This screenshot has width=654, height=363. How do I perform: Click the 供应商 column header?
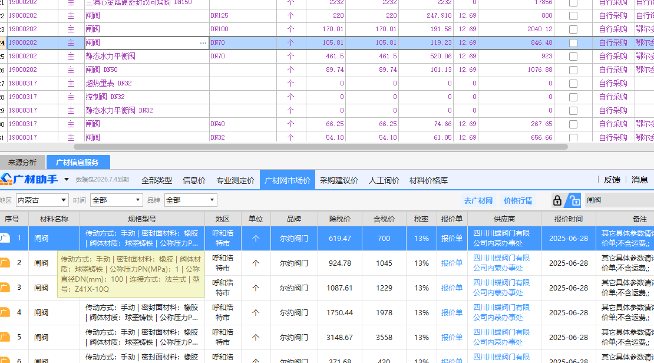point(504,219)
